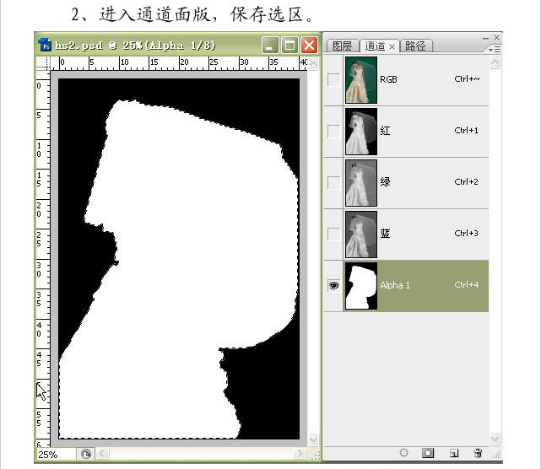Hide the Alpha 1 channel eye
541x469 pixels.
tap(333, 286)
